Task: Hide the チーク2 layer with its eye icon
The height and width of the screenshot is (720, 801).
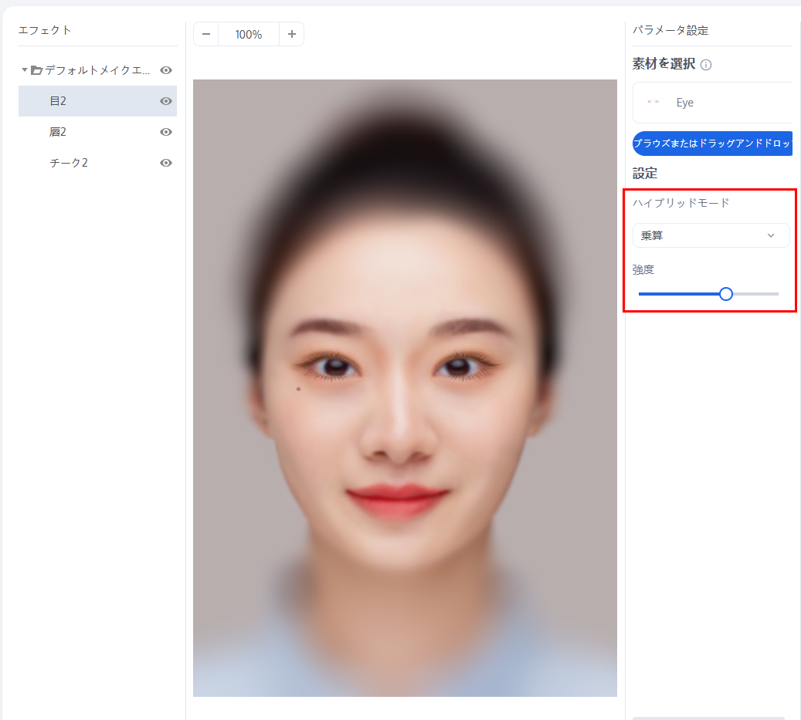Action: coord(166,163)
